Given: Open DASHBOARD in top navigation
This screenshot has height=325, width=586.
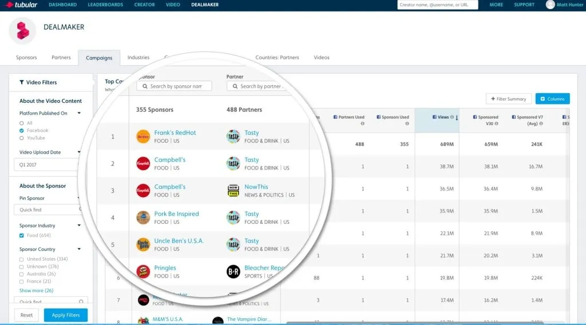Looking at the screenshot, I should pyautogui.click(x=63, y=5).
